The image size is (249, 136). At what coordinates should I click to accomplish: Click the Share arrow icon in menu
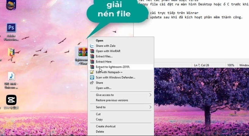click(92, 83)
